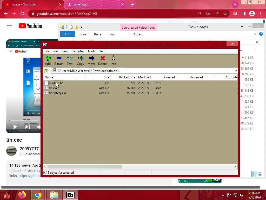The image size is (266, 200).
Task: Open the 2009YCTG channel name
Action: (30, 149)
